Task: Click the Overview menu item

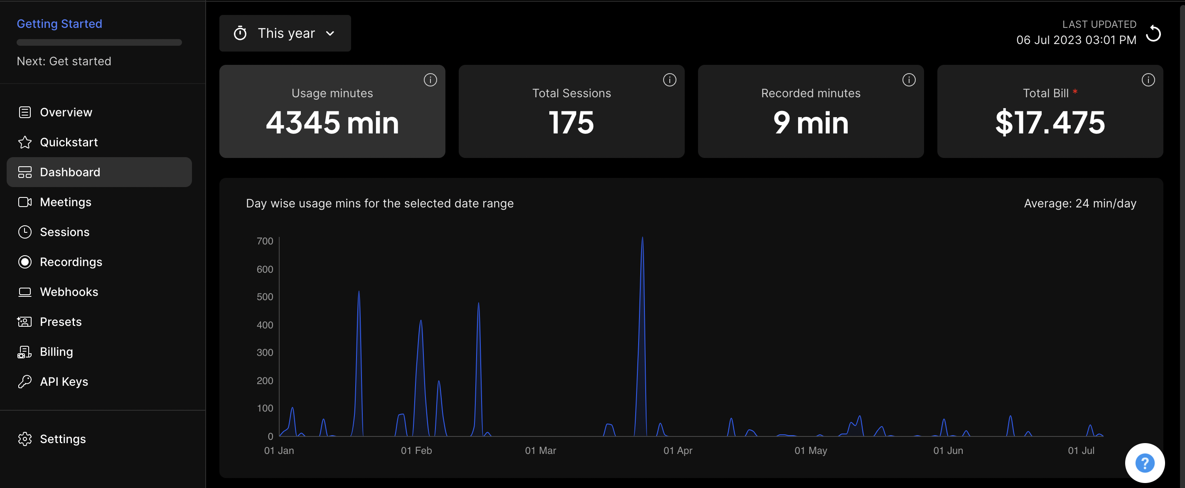Action: tap(66, 111)
